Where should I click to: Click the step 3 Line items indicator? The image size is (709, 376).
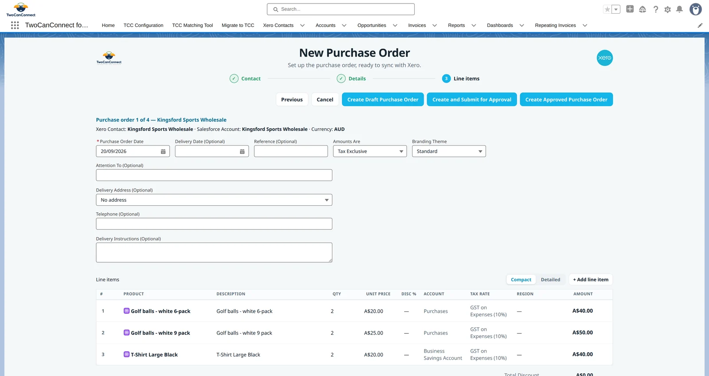[x=446, y=79]
